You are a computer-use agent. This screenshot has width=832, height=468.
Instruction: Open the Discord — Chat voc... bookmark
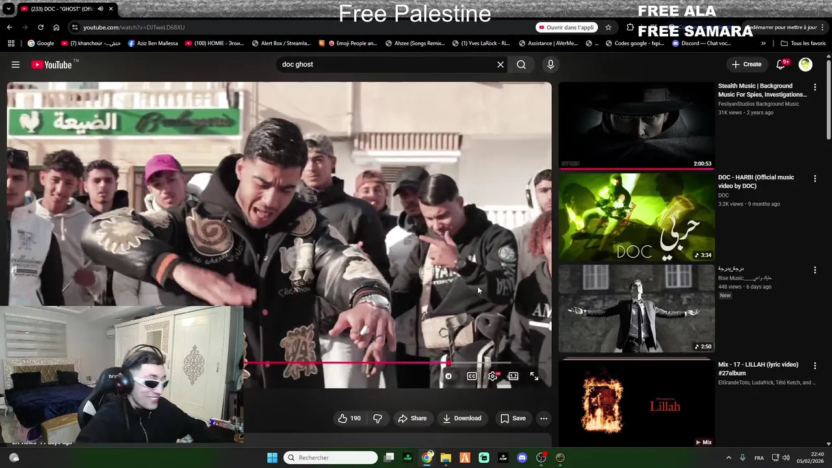[x=701, y=44]
